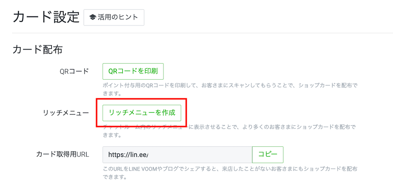Click the QRコード row label

[x=74, y=71]
